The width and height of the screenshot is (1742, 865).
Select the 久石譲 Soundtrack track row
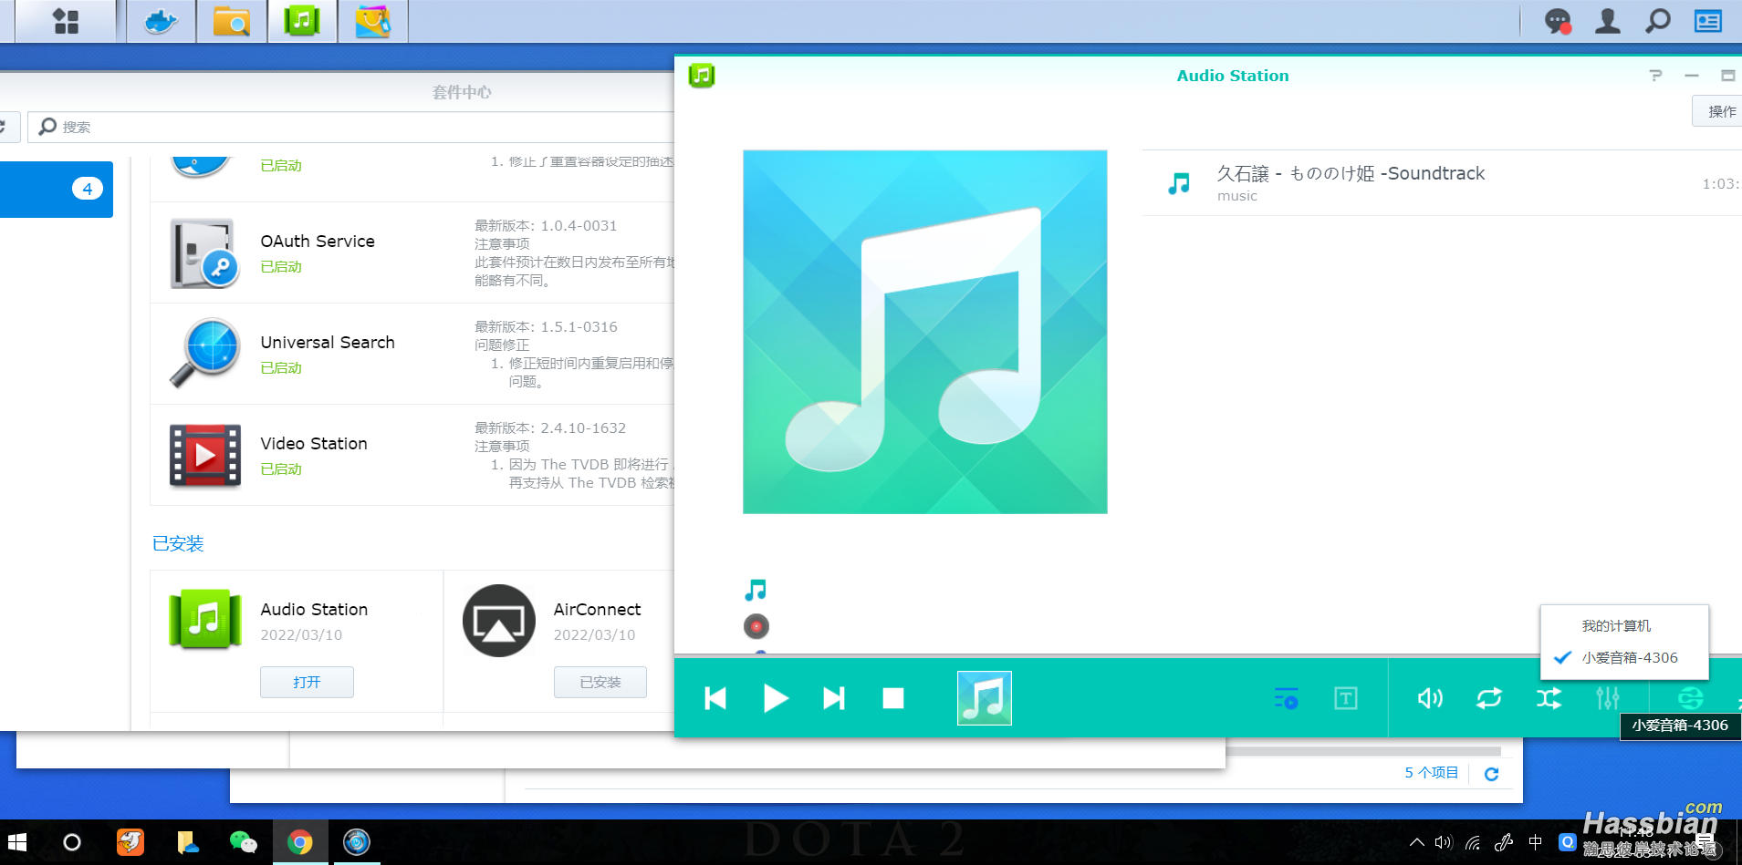coord(1442,183)
